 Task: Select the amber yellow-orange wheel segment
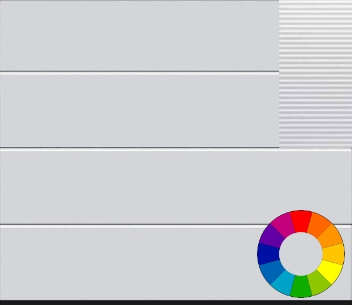tap(334, 254)
